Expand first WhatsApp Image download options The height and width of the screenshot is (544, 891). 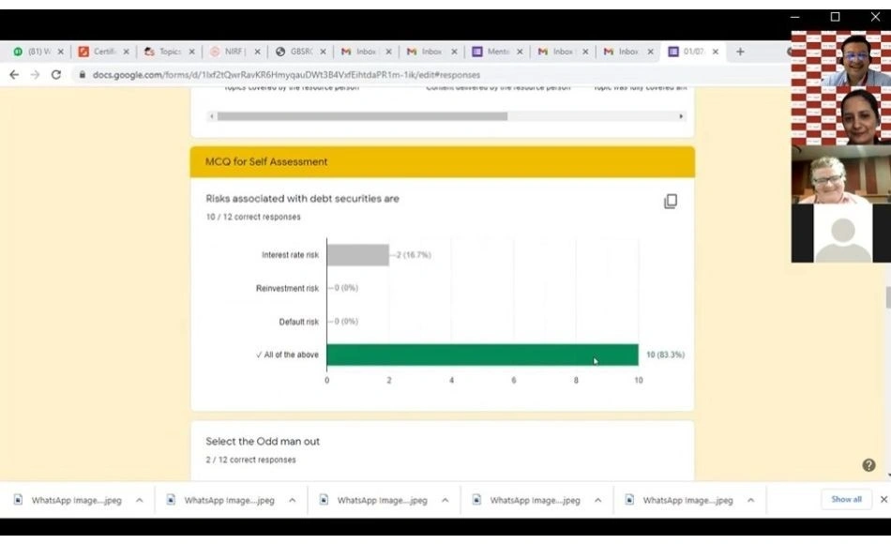[139, 500]
